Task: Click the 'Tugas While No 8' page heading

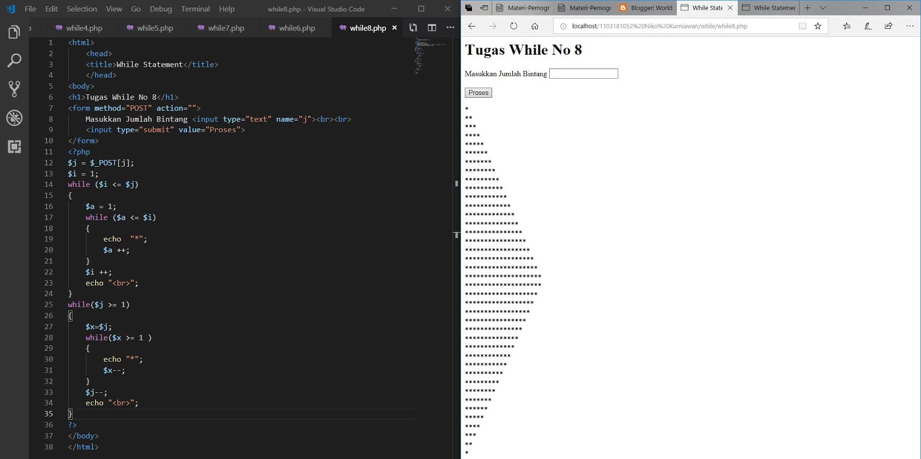Action: click(x=523, y=50)
